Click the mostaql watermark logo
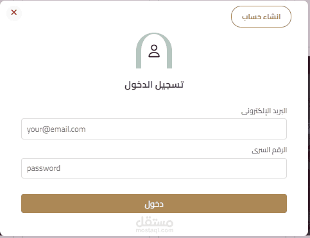The width and height of the screenshot is (310, 238). point(155,225)
